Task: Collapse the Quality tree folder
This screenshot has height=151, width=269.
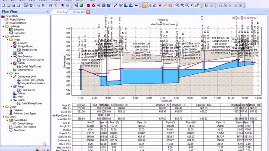Action: 3,107
